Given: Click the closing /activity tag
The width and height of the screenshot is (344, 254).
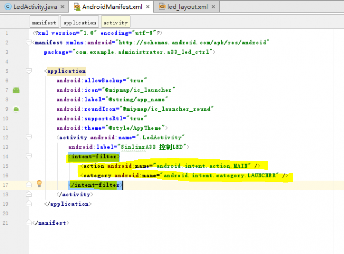Looking at the screenshot, I should click(x=75, y=194).
